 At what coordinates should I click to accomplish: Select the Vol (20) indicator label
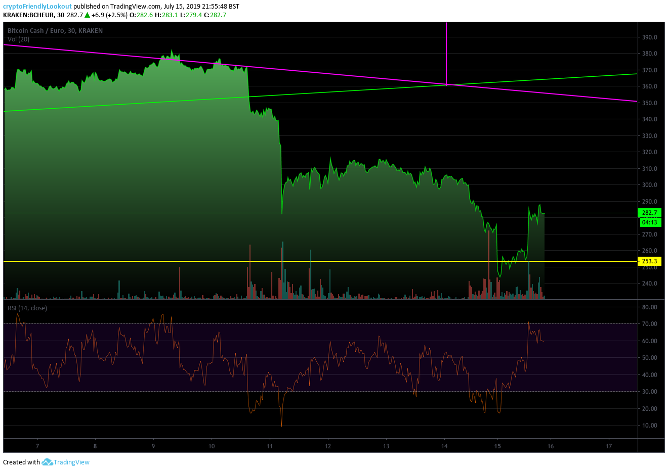click(x=18, y=39)
